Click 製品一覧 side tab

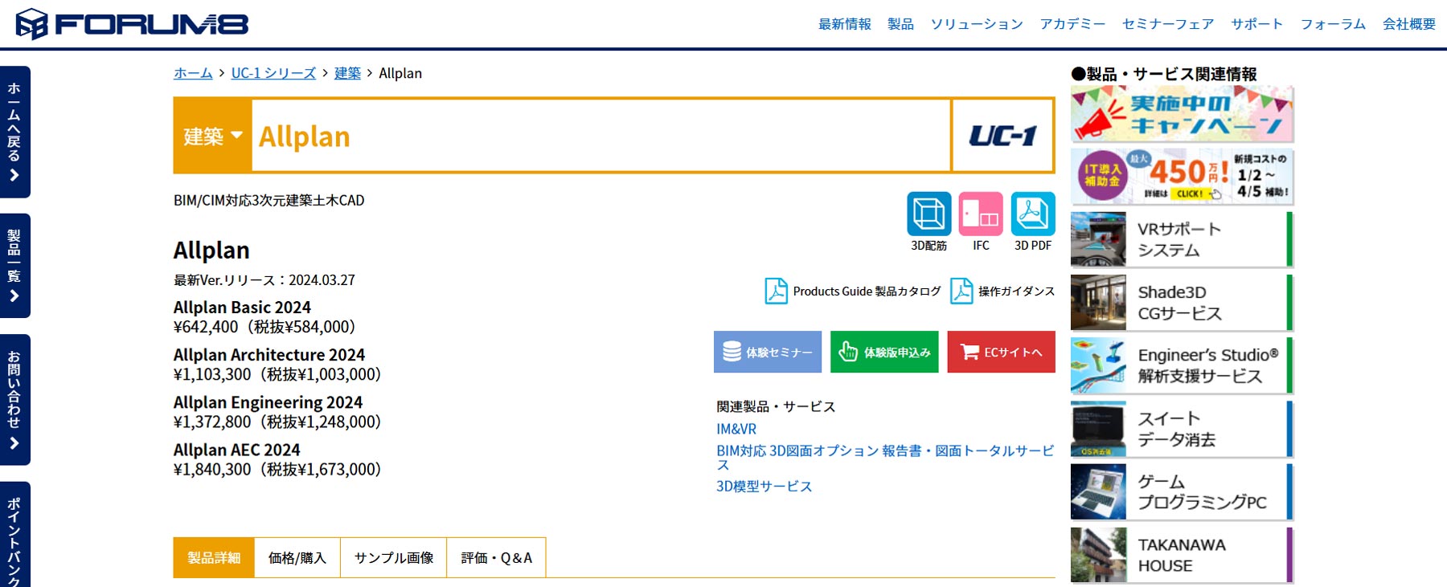tap(14, 266)
